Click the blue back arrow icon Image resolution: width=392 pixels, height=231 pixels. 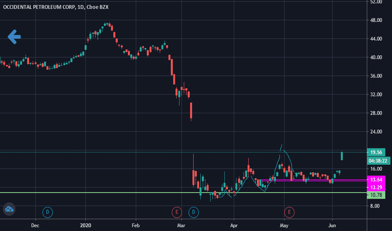click(x=14, y=37)
